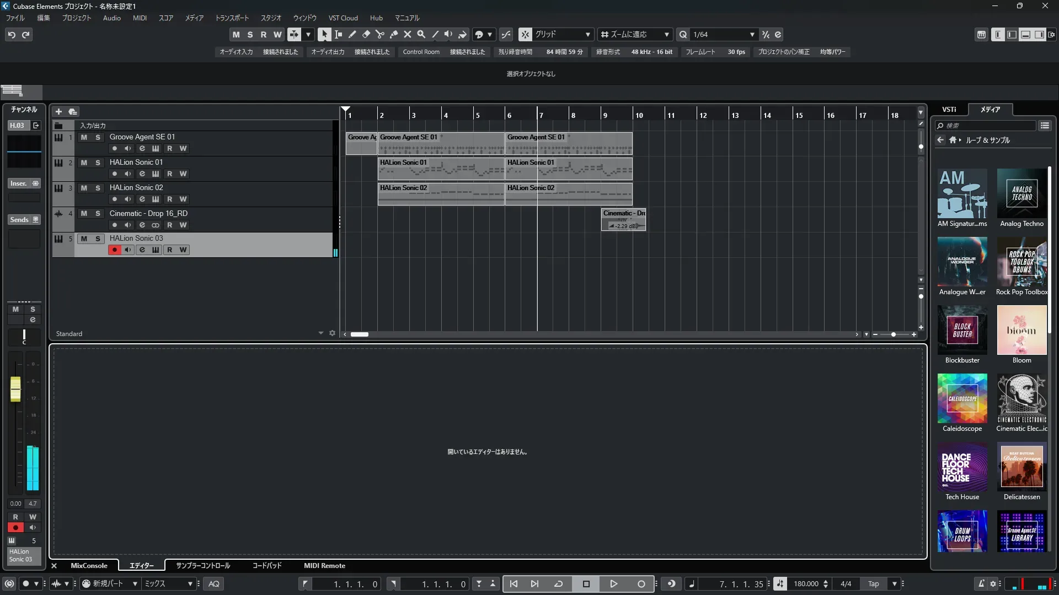Open the Blockbuster loop pack thumbnail
Viewport: 1059px width, 595px height.
pos(962,330)
